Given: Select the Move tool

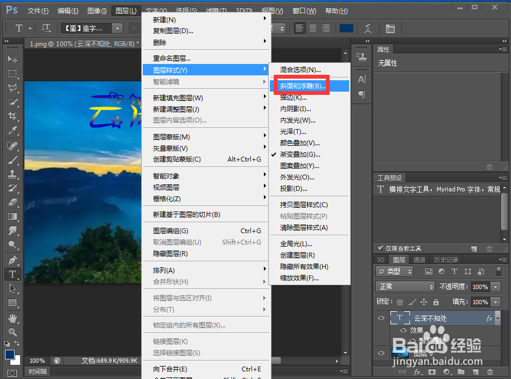Looking at the screenshot, I should 12,59.
